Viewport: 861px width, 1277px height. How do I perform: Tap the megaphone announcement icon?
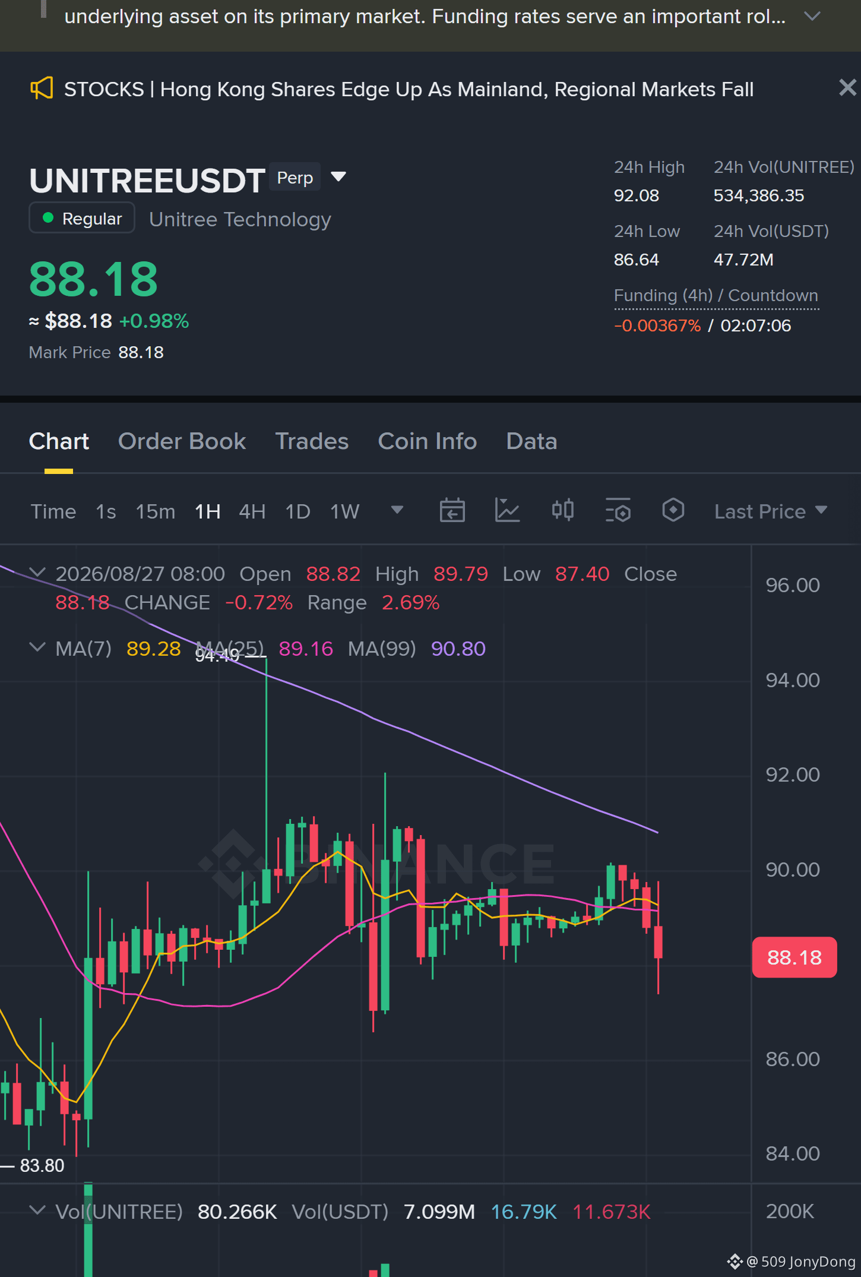pyautogui.click(x=42, y=88)
